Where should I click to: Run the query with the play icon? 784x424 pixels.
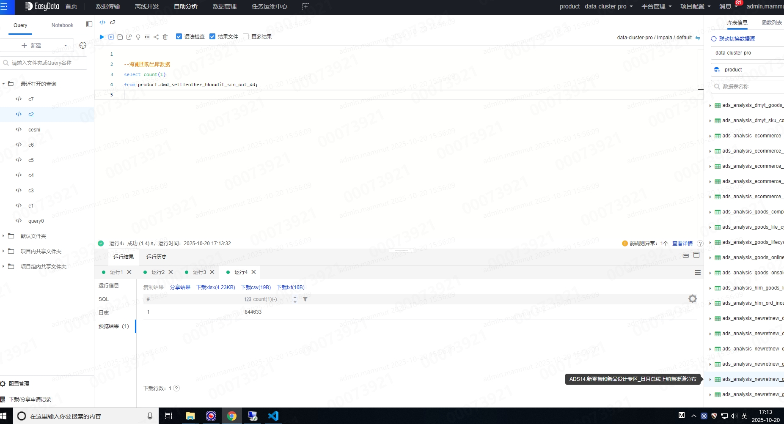point(102,37)
